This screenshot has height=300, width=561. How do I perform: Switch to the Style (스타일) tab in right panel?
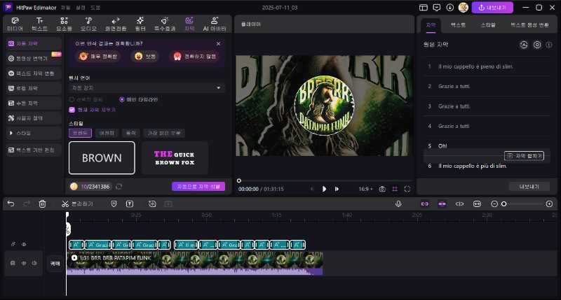click(488, 25)
